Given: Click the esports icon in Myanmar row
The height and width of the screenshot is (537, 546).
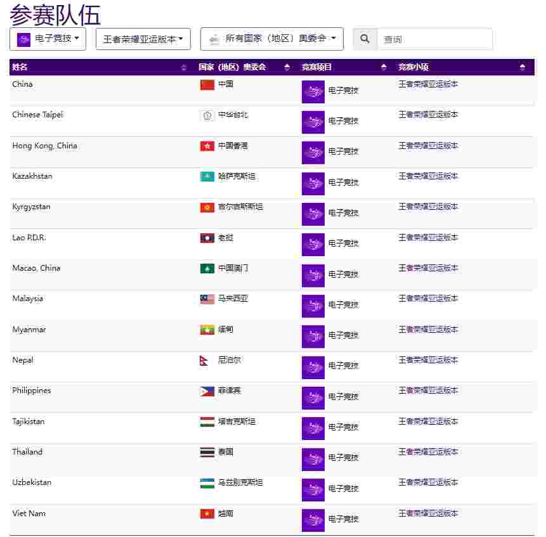Looking at the screenshot, I should pos(313,337).
